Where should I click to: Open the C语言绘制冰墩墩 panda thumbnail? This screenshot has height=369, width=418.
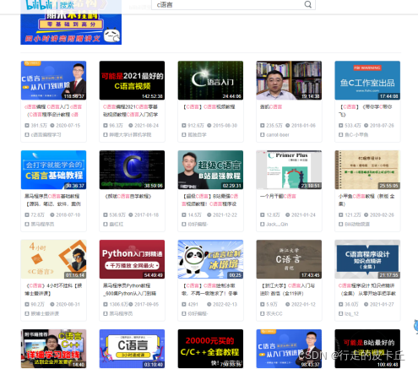click(210, 259)
